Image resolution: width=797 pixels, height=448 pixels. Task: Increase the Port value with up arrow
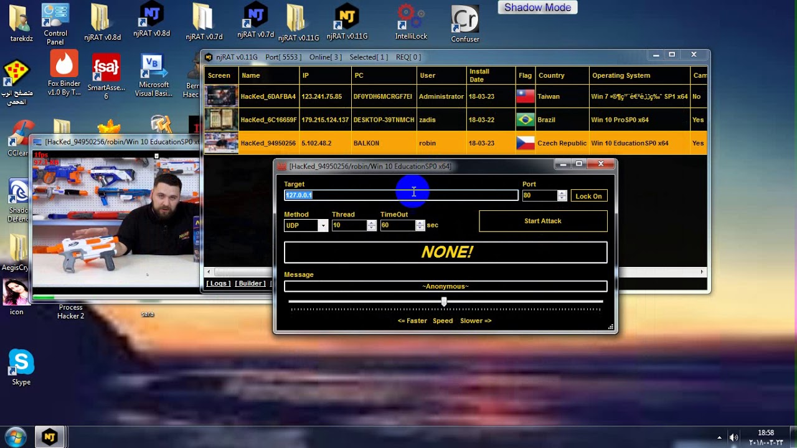click(562, 193)
